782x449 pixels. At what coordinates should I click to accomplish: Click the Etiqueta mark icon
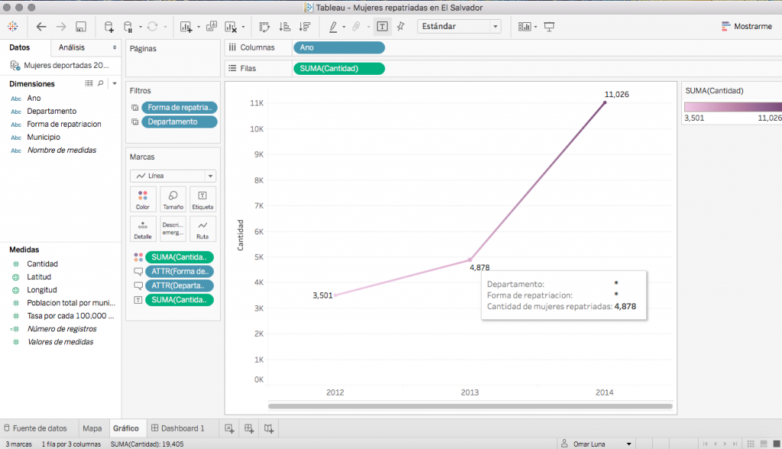point(202,199)
